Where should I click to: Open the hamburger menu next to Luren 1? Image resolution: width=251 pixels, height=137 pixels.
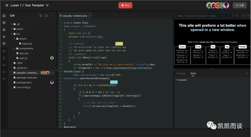[7, 5]
